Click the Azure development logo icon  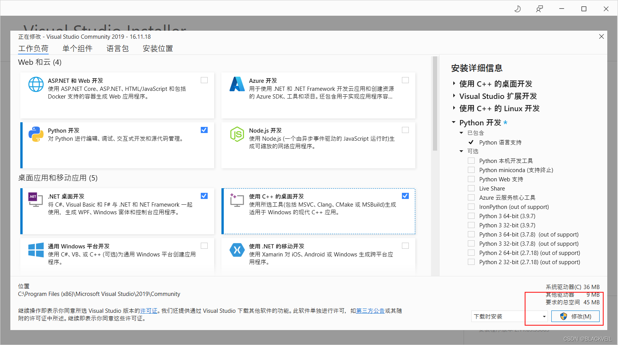(x=237, y=84)
